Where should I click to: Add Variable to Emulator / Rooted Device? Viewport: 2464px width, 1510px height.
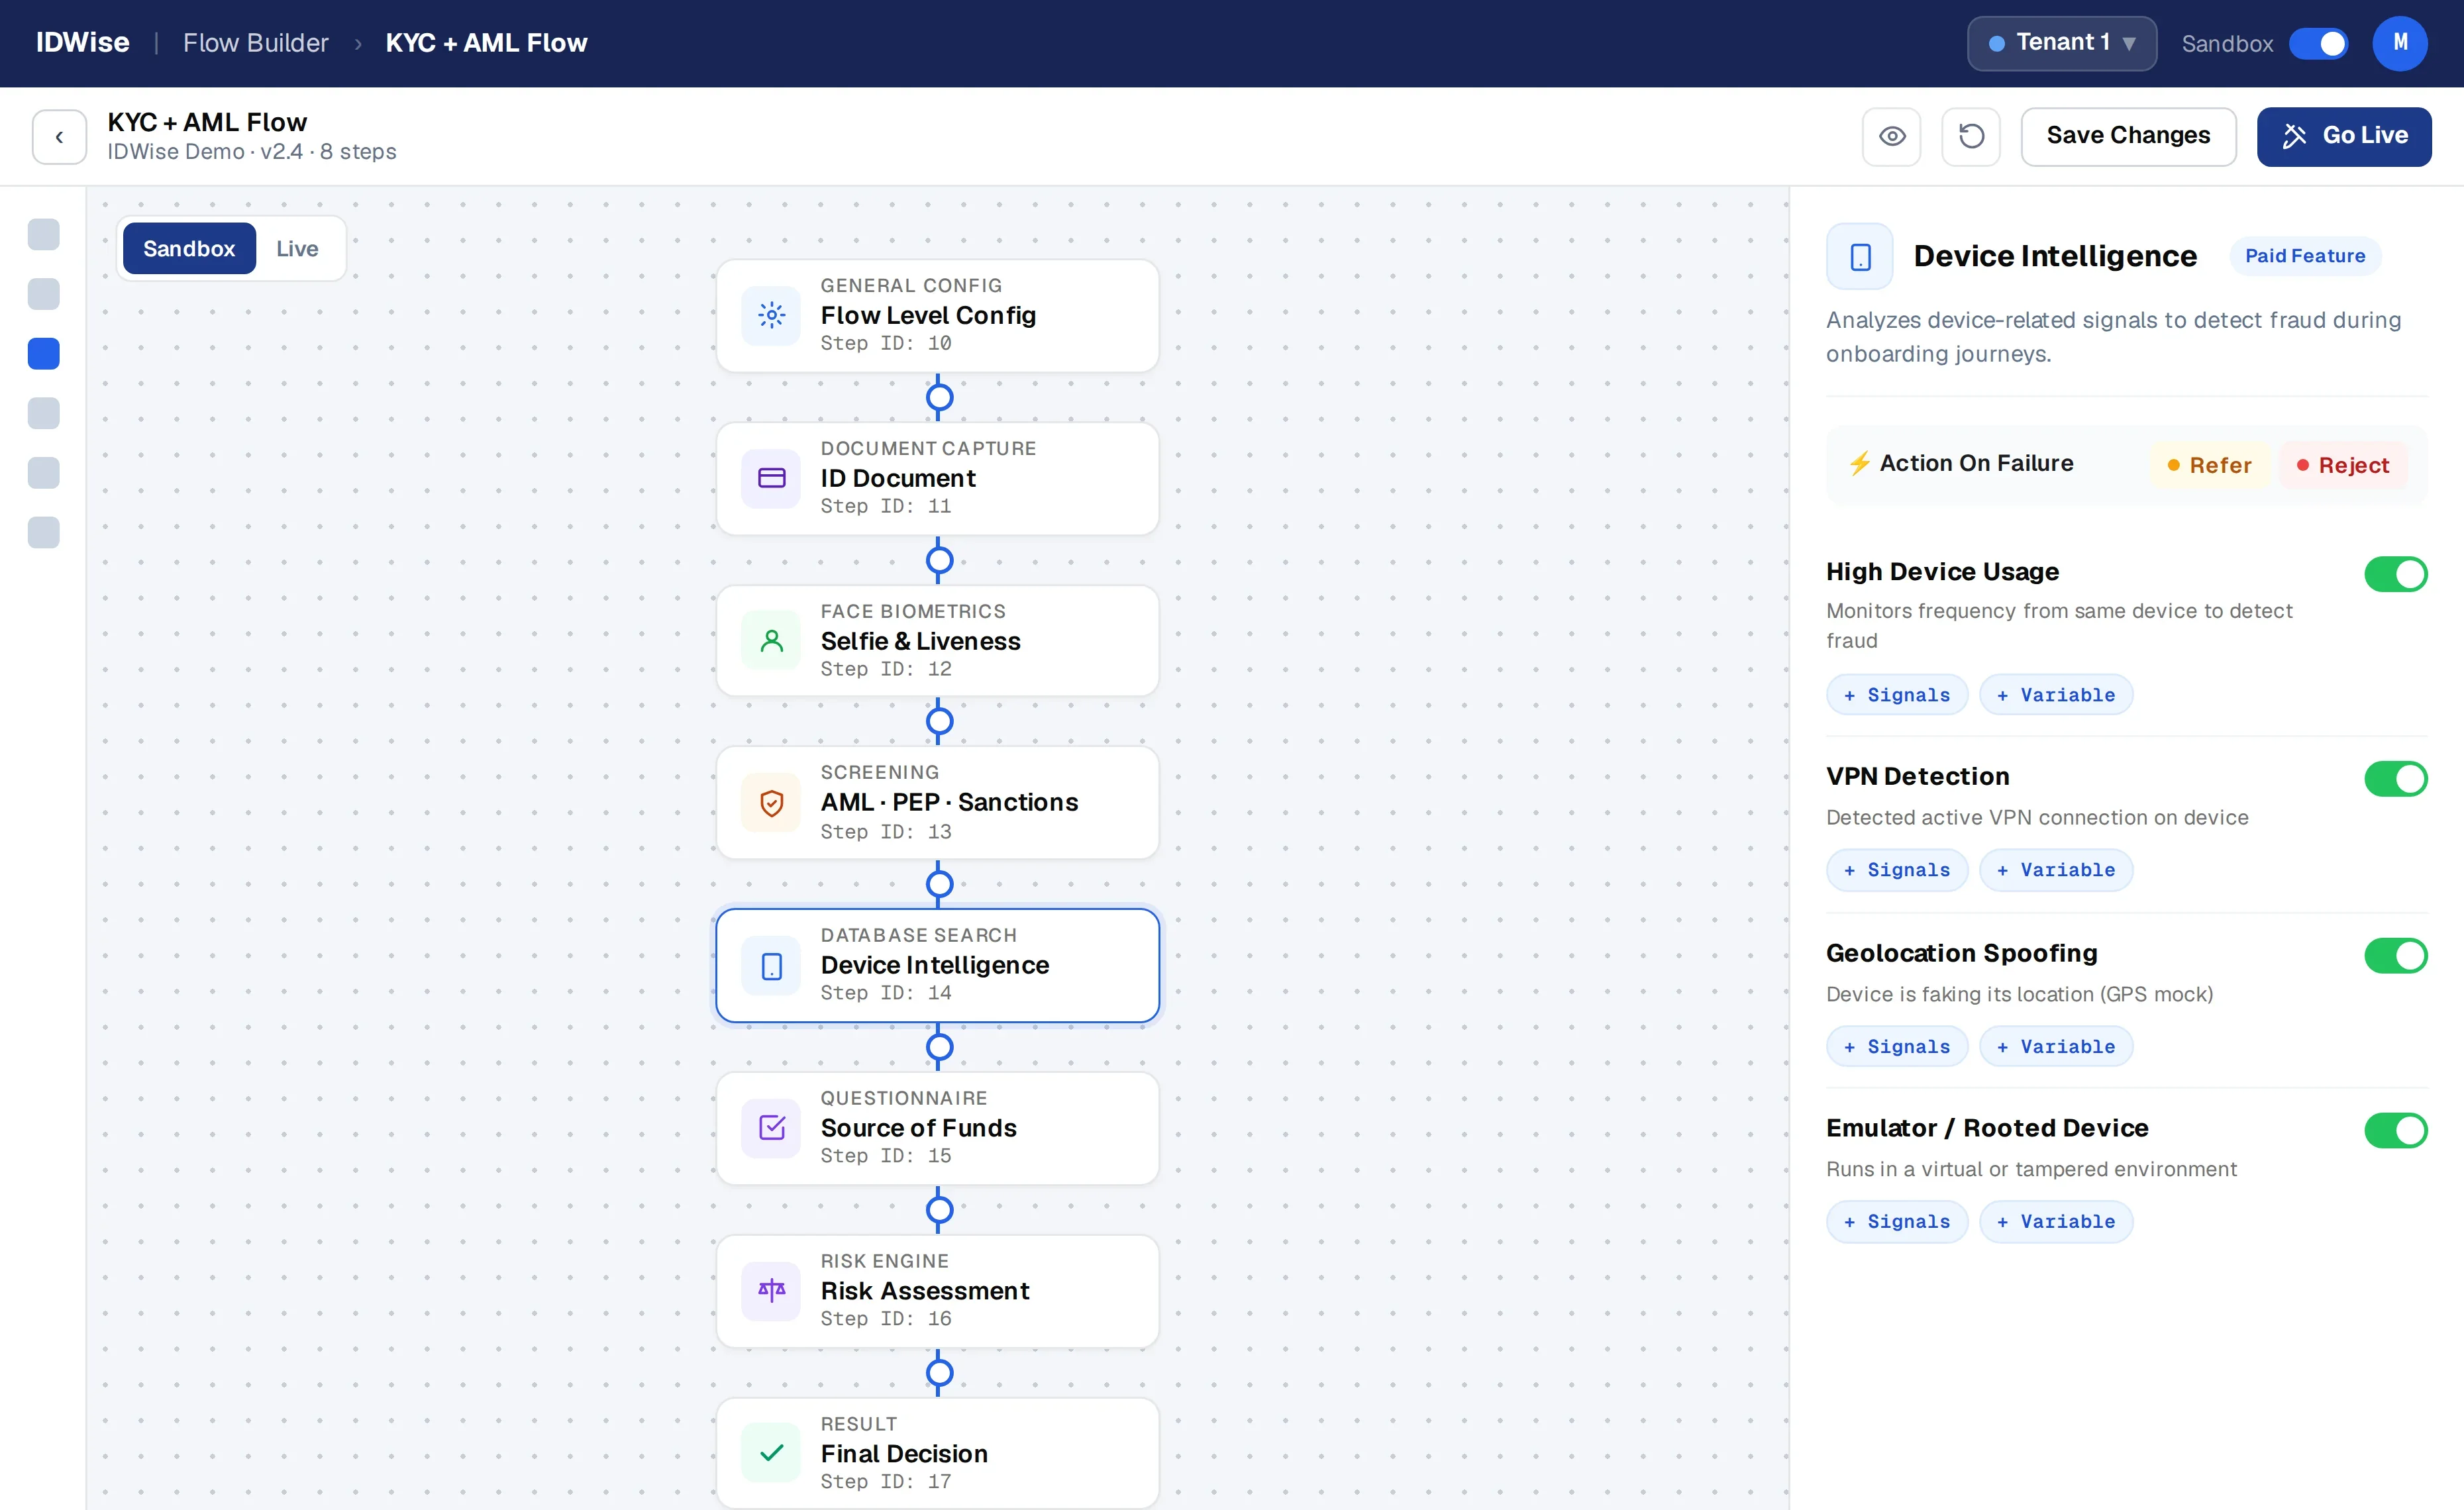click(x=2056, y=1222)
